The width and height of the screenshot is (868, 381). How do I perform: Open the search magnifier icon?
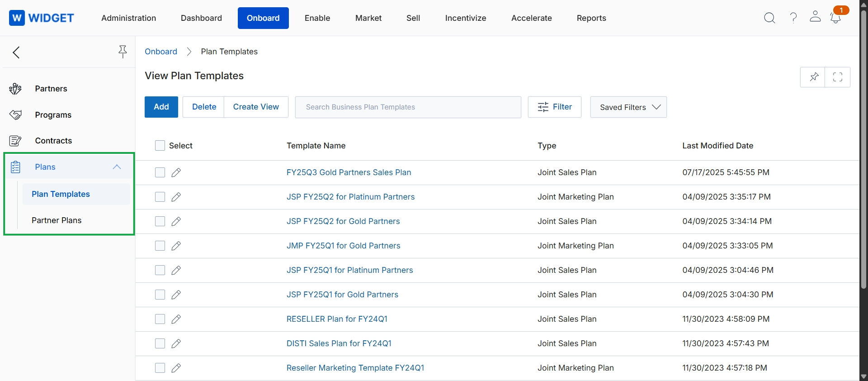click(x=769, y=18)
